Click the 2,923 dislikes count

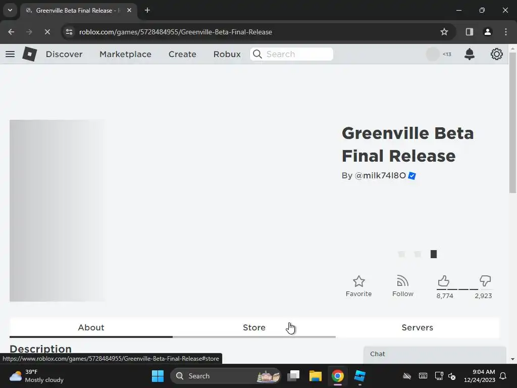click(483, 296)
